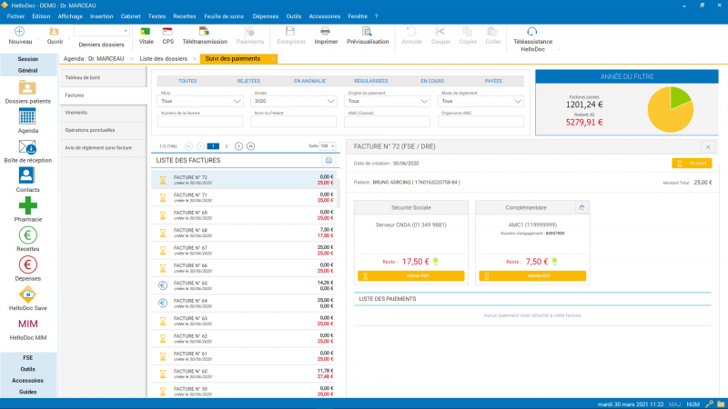The height and width of the screenshot is (409, 728).
Task: Go to page 2 of invoice list
Action: [x=227, y=145]
